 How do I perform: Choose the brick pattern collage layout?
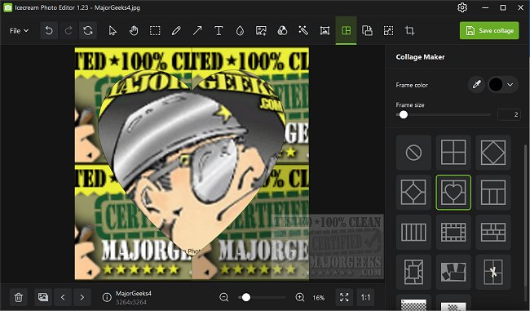[x=493, y=232]
